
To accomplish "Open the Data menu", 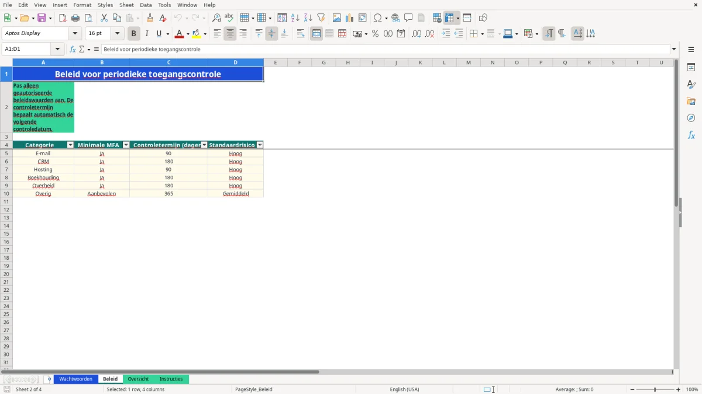I will point(146,5).
